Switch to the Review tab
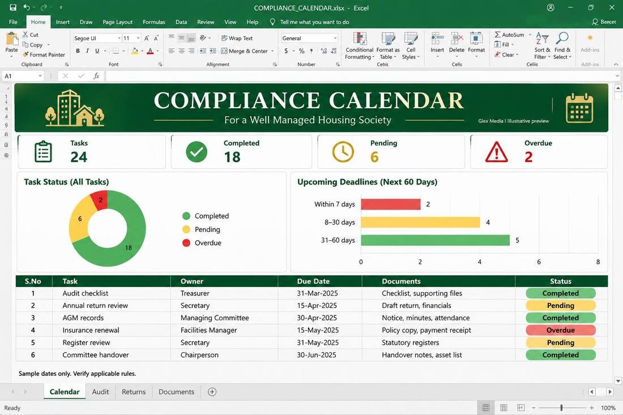 tap(206, 22)
